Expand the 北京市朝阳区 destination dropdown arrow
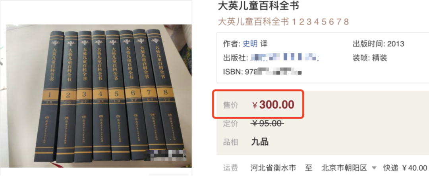This screenshot has width=429, height=176. (x=374, y=168)
